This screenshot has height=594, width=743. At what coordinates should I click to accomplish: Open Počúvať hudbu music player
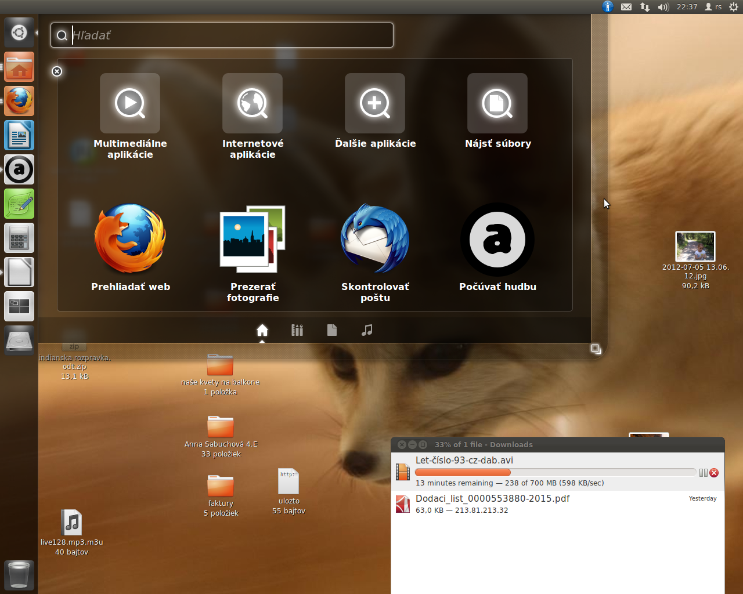[x=497, y=238]
